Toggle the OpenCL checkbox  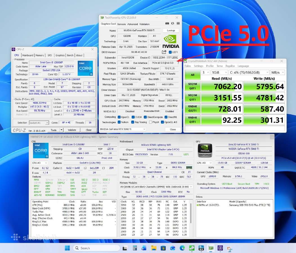pos(119,117)
